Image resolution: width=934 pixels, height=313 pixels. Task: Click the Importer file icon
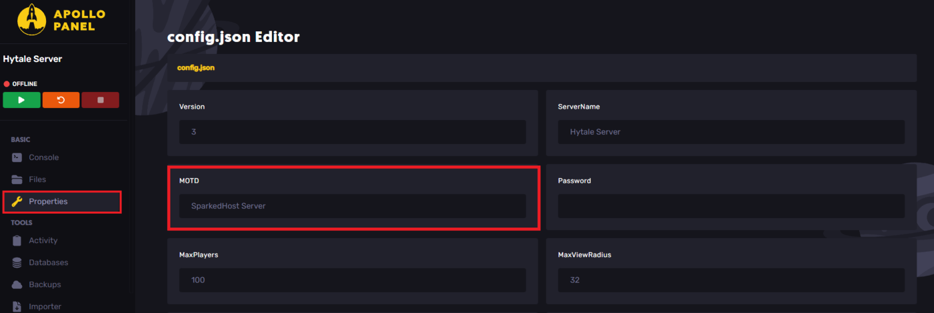(x=17, y=306)
